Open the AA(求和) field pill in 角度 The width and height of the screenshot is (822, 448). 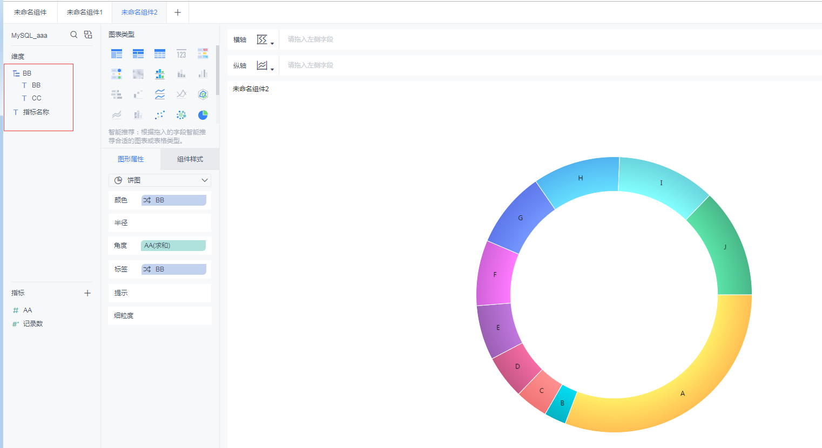[x=173, y=246]
